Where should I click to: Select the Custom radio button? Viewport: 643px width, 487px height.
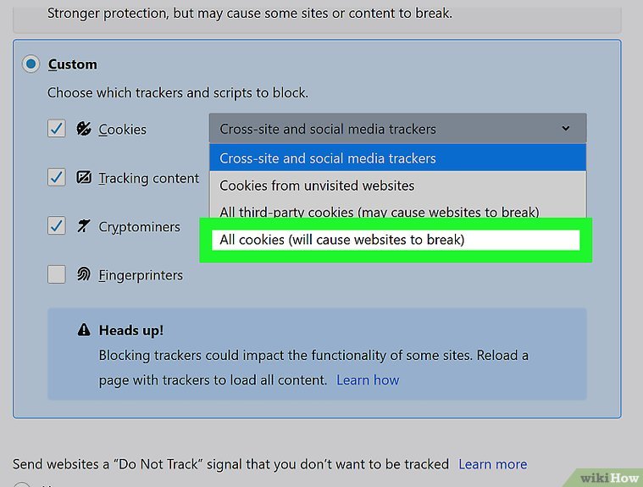pos(31,64)
